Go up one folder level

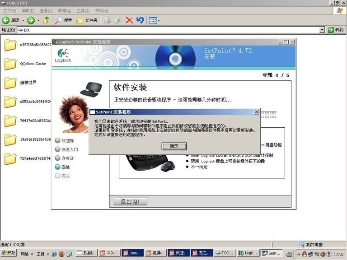click(46, 20)
